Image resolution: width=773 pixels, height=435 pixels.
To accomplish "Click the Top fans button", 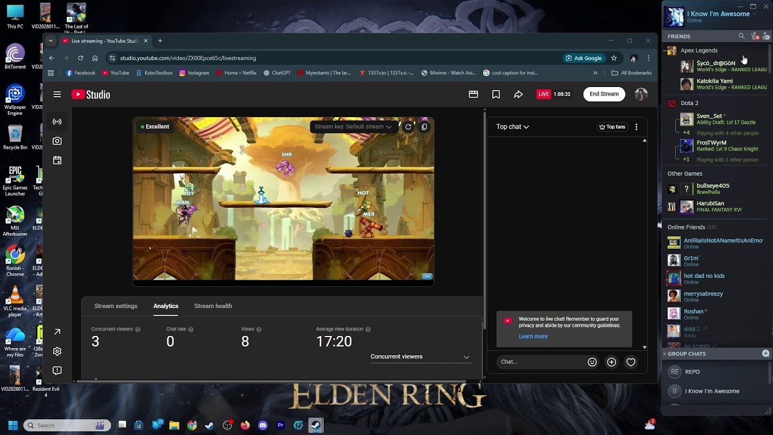I will tap(612, 127).
